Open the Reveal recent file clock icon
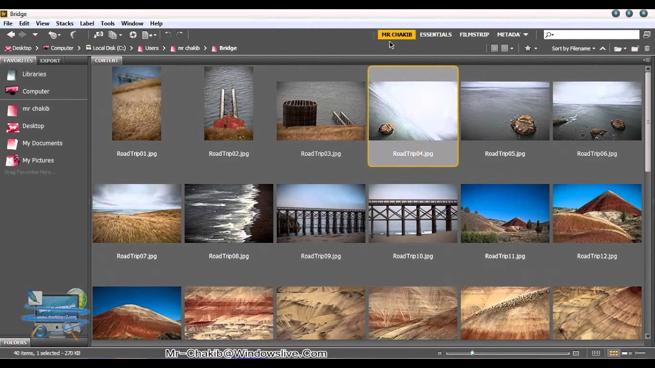 (x=54, y=35)
